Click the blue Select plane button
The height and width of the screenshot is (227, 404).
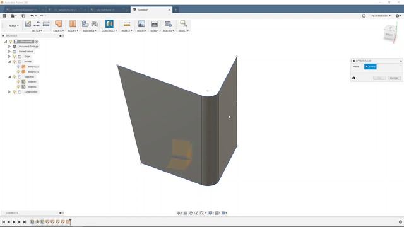click(x=371, y=67)
